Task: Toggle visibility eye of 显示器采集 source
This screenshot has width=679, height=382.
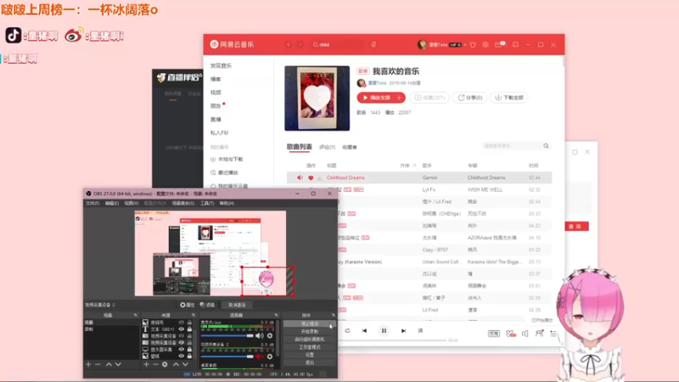Action: click(182, 349)
